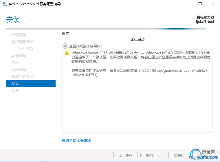Click the 进度 heading label
Viewport: 220px width, 162px height.
click(65, 34)
